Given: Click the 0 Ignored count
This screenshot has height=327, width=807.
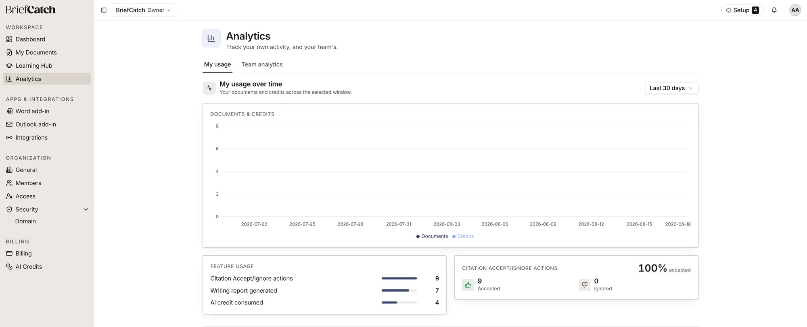Looking at the screenshot, I should click(596, 281).
